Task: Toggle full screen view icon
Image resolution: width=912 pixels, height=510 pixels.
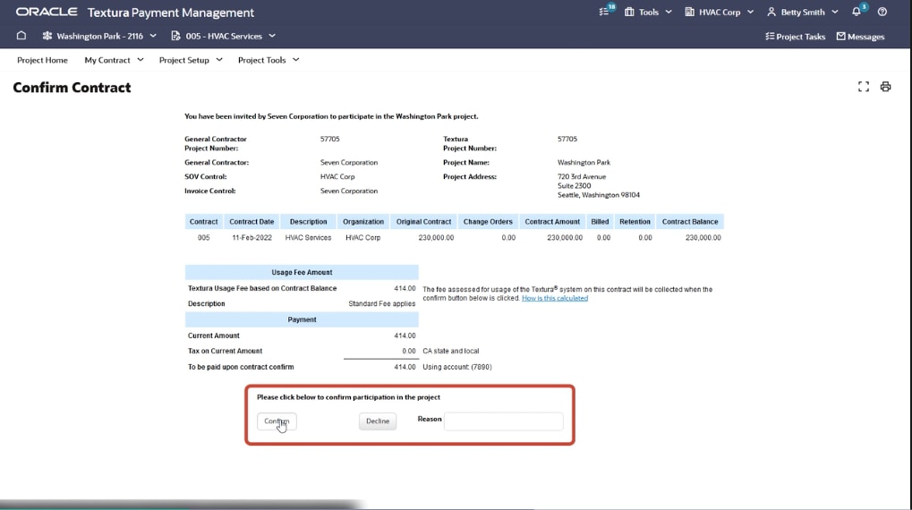Action: coord(864,87)
